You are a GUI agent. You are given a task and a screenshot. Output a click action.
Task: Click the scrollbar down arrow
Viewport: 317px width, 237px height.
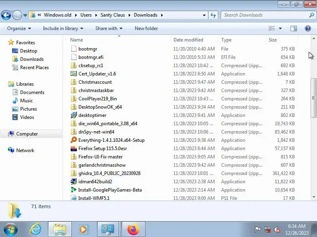[x=313, y=197]
